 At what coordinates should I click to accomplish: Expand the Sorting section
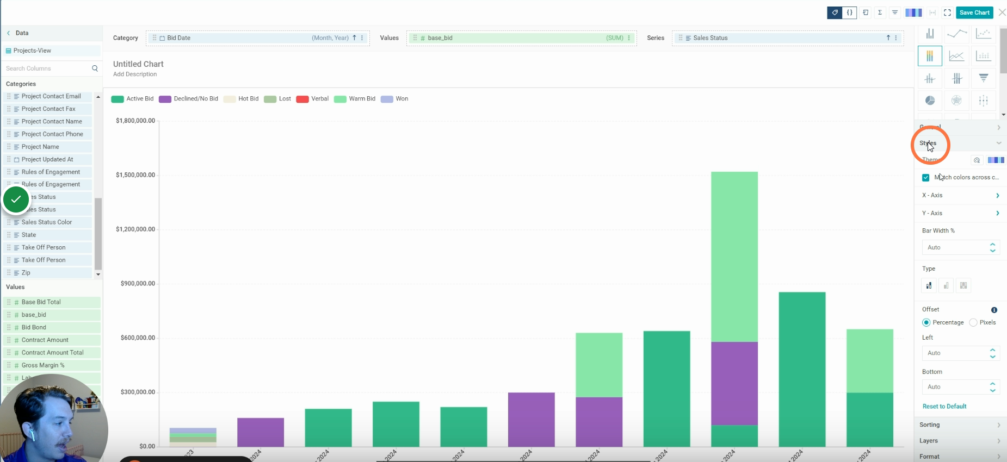pyautogui.click(x=961, y=425)
